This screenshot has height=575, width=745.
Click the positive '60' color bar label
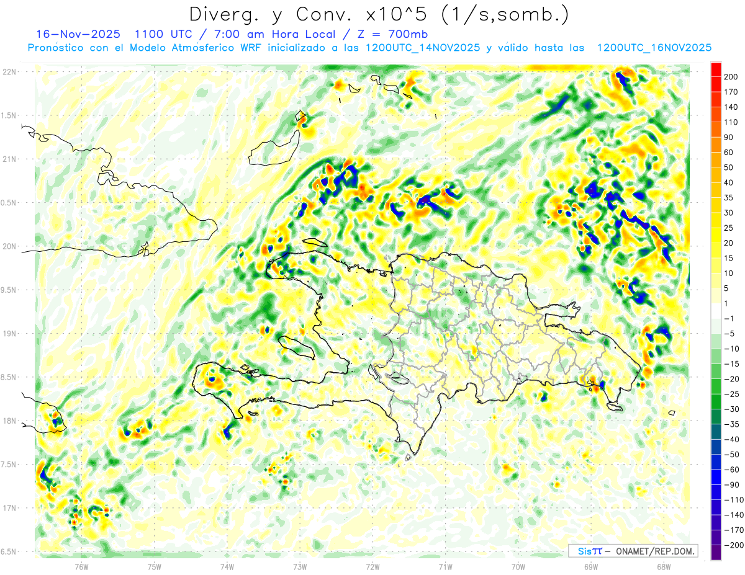729,153
